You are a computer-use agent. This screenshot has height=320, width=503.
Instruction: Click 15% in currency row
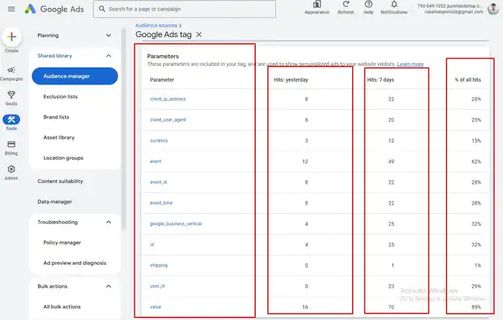[476, 141]
